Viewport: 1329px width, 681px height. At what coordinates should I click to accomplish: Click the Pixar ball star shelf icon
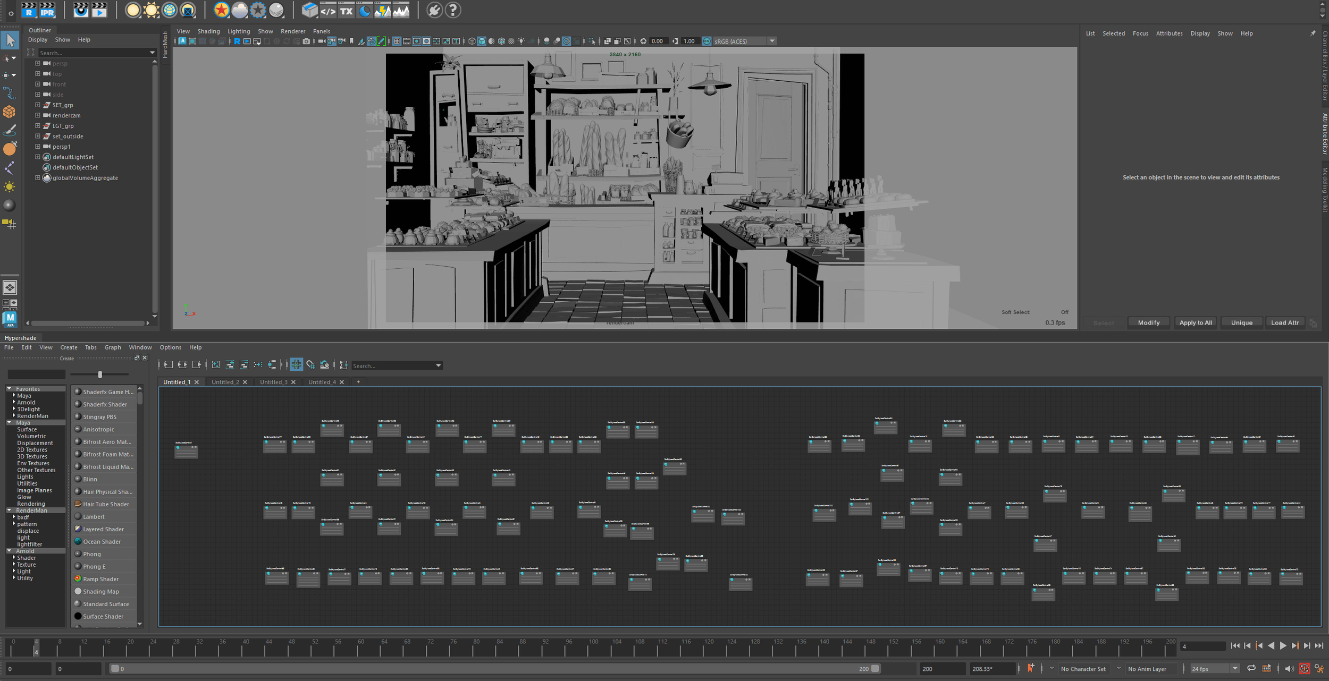(221, 10)
